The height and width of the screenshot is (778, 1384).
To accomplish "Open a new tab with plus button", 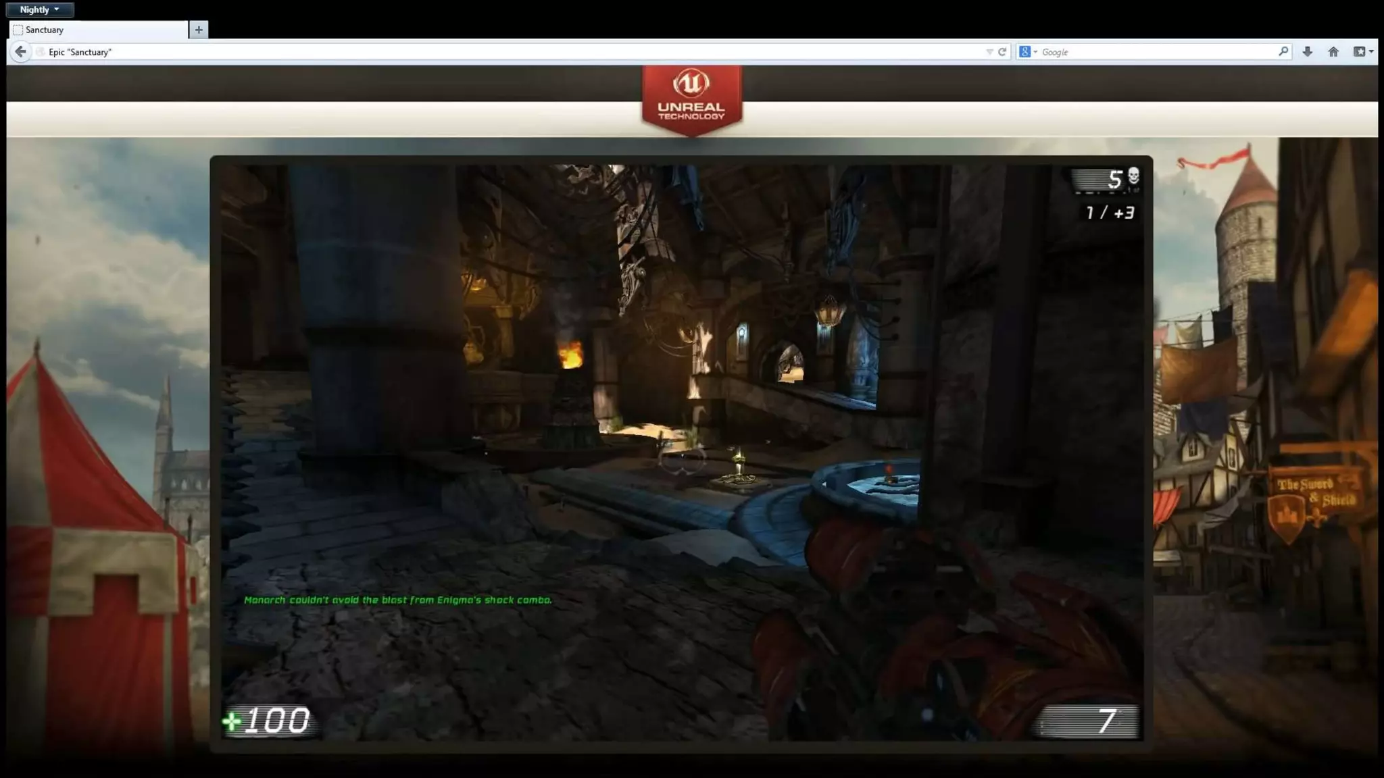I will (199, 30).
